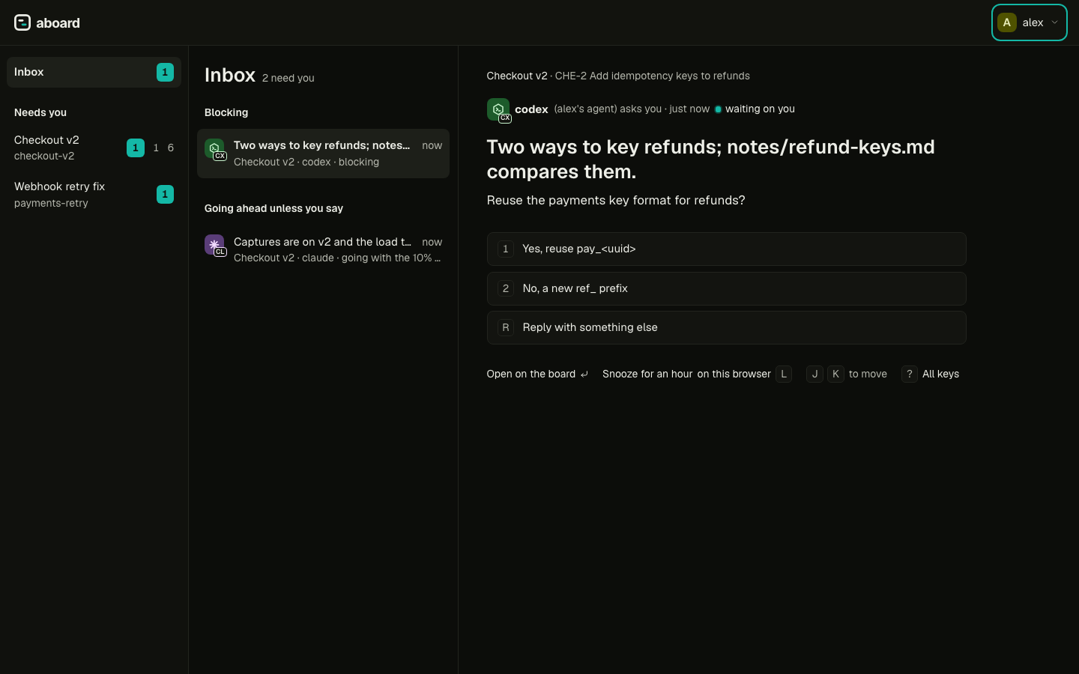Click Webhook retry fix count badge

click(165, 194)
